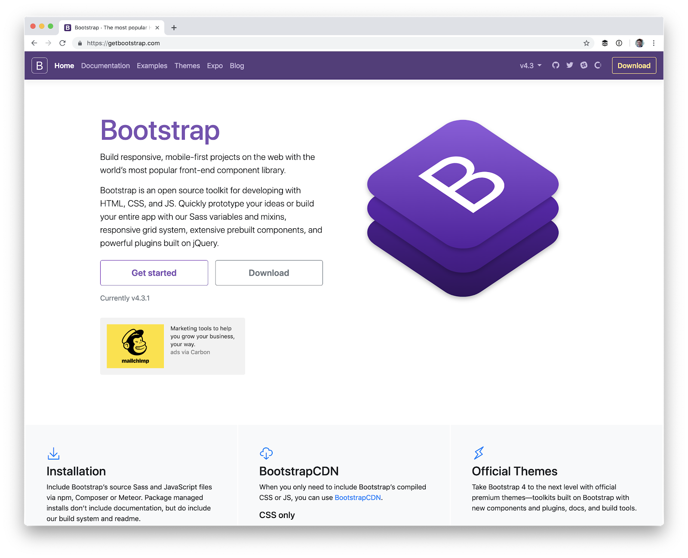
Task: Open Bootstrap GitHub icon link
Action: 556,65
